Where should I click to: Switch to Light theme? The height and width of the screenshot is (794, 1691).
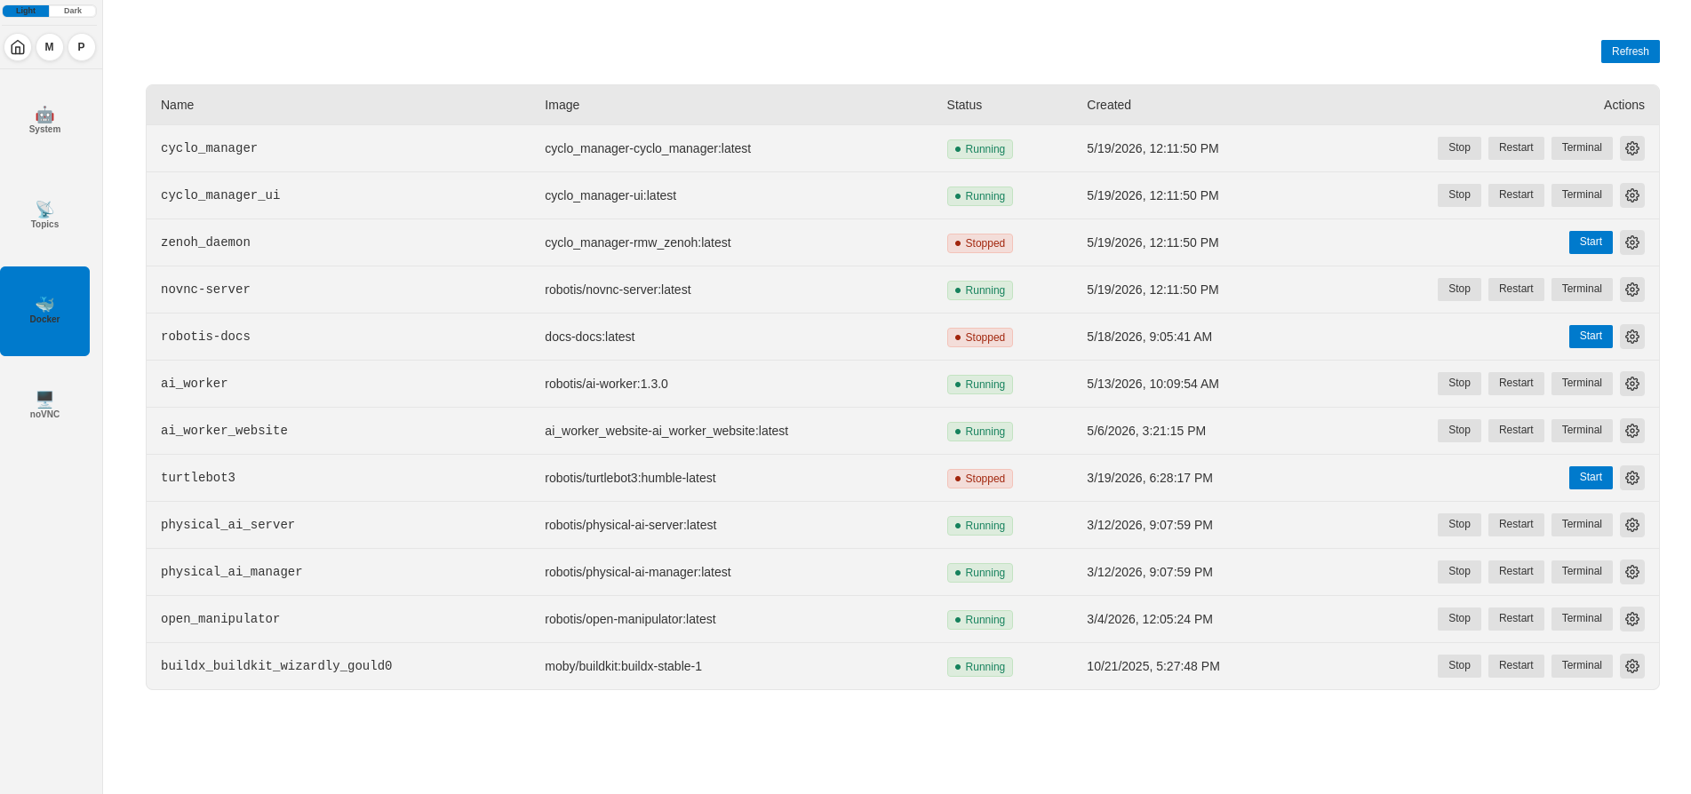[26, 11]
